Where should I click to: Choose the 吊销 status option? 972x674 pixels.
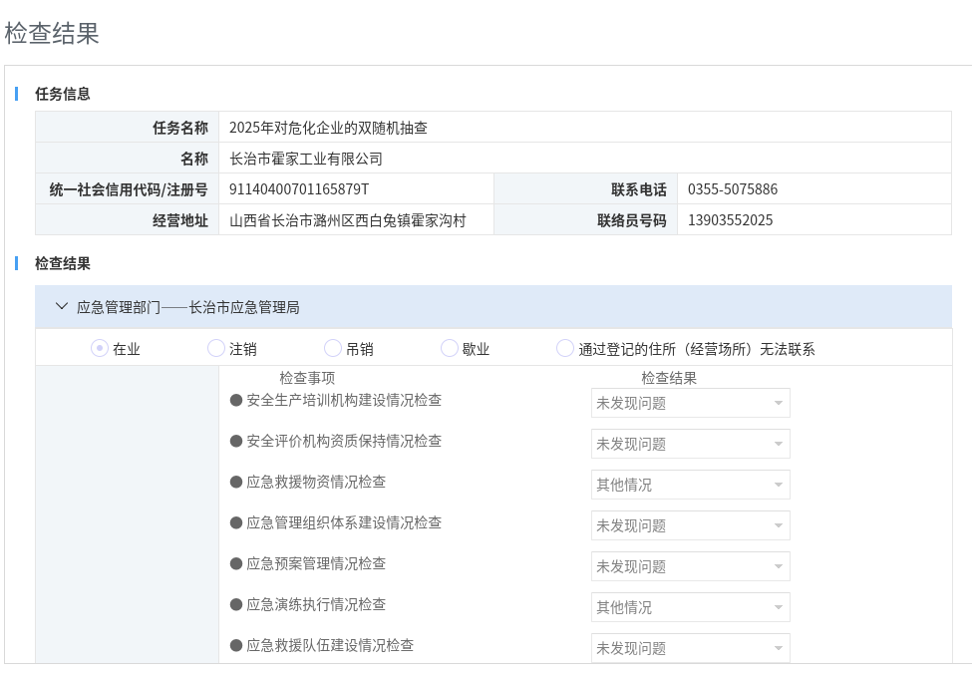coord(333,349)
